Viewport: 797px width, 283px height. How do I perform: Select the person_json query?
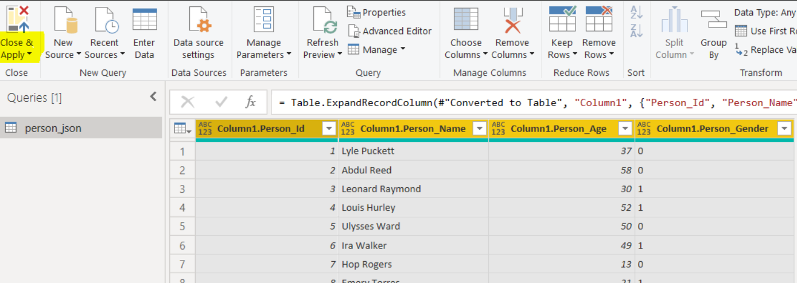click(81, 128)
